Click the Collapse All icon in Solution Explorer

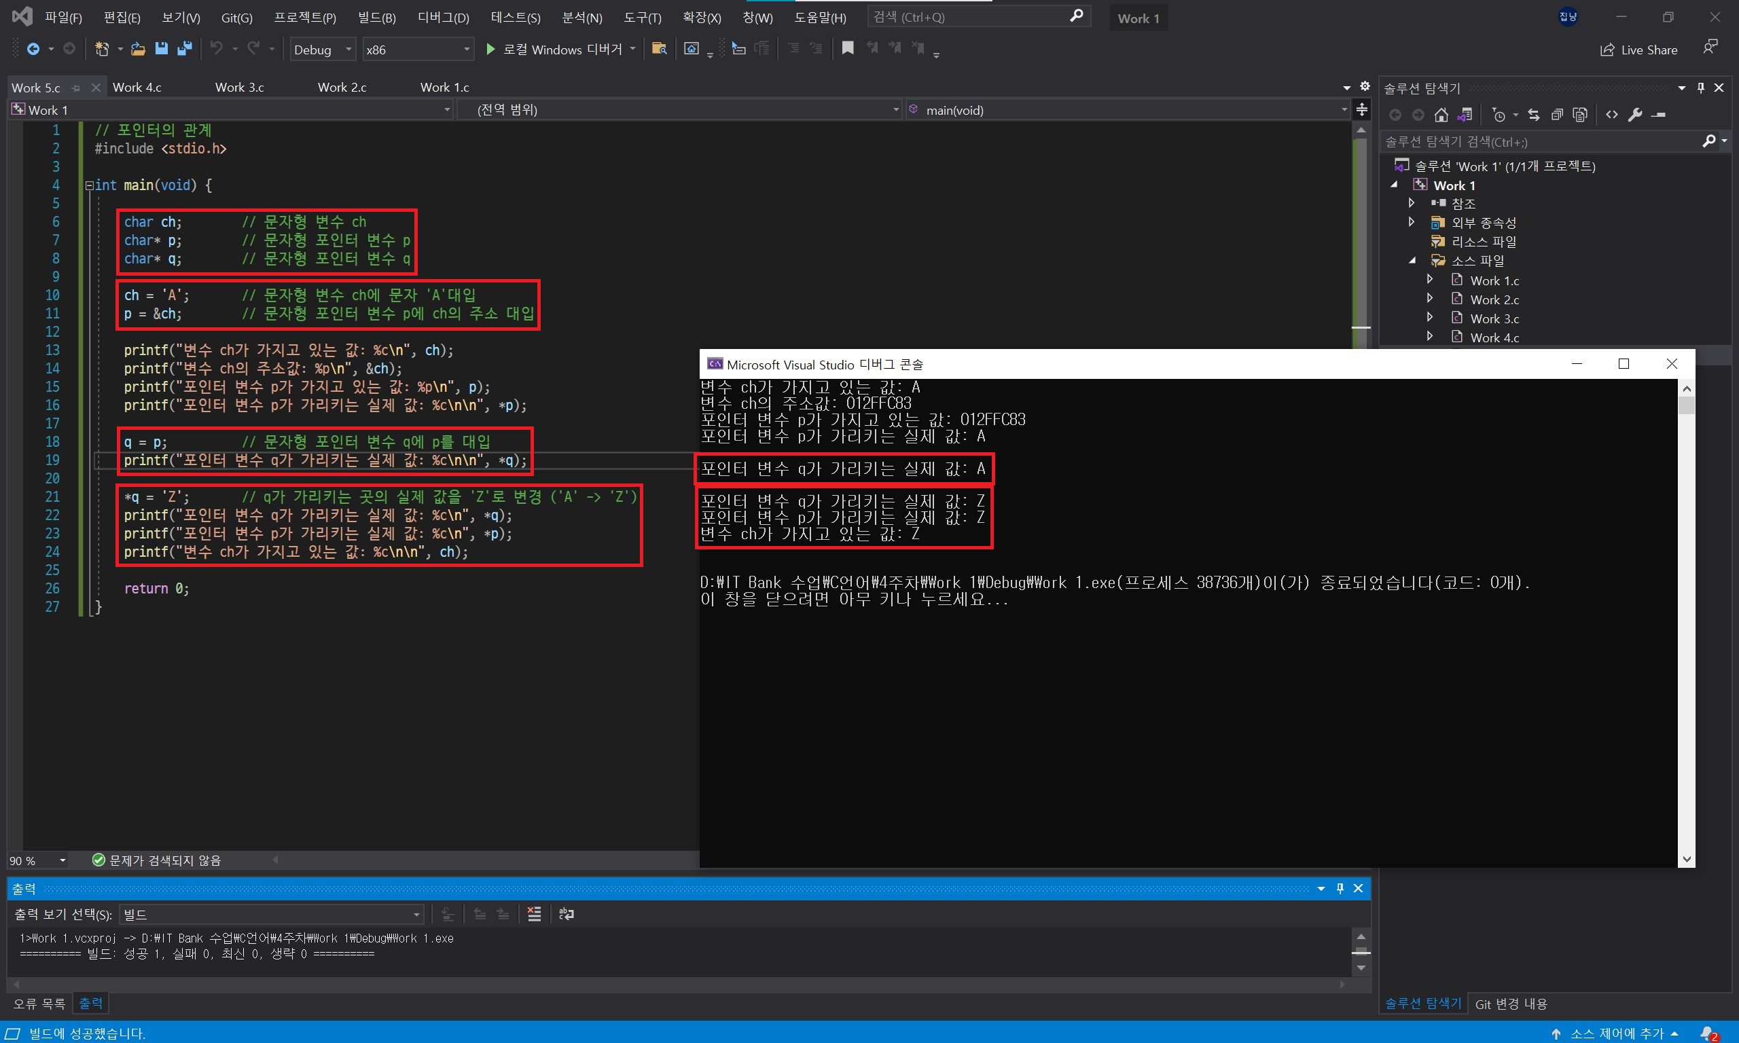click(1557, 115)
